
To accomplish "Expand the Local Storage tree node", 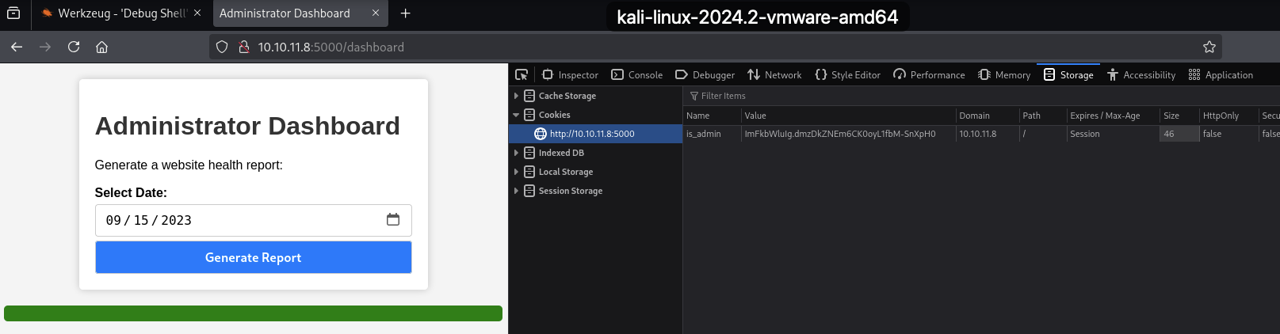I will pyautogui.click(x=516, y=172).
